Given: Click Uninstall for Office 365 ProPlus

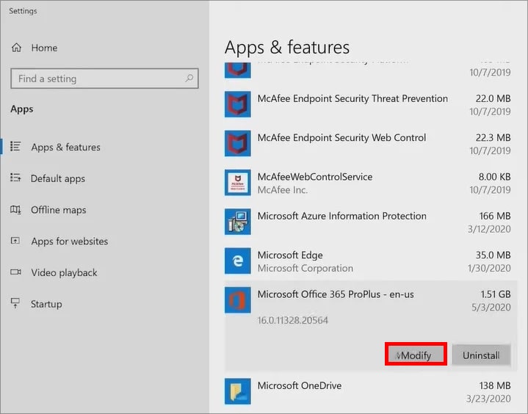Looking at the screenshot, I should [x=481, y=355].
